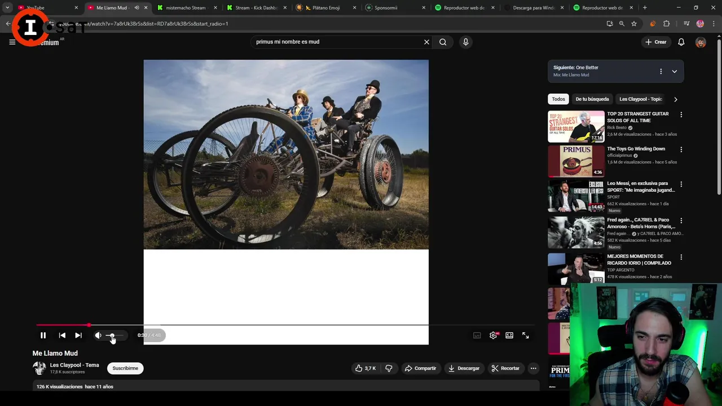This screenshot has width=722, height=406.
Task: Open the browser zoom magnifier icon
Action: pyautogui.click(x=622, y=24)
